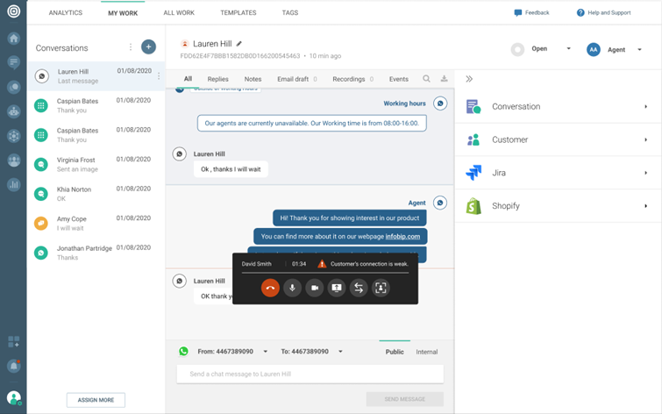Screen dimensions: 662x414
Task: Add a new conversation with plus button
Action: click(148, 47)
